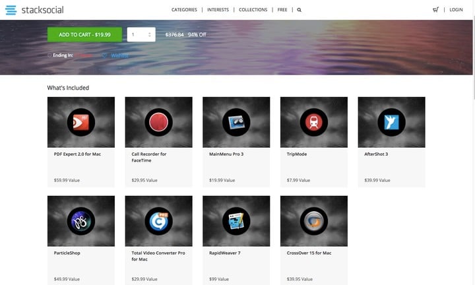Image resolution: width=475 pixels, height=285 pixels.
Task: Click the ParticleShop app icon
Action: point(81,221)
